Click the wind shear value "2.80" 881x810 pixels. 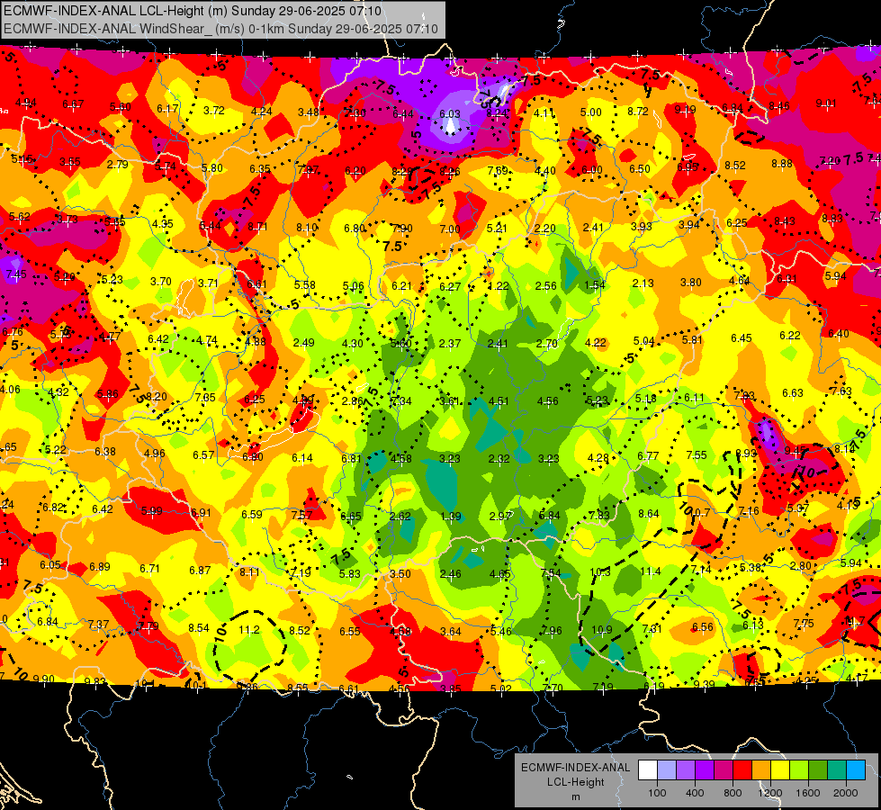pos(801,565)
